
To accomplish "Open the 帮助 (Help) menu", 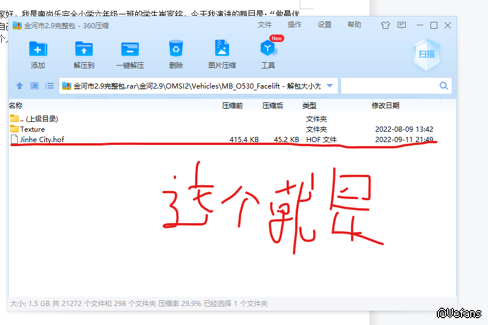I will (354, 25).
